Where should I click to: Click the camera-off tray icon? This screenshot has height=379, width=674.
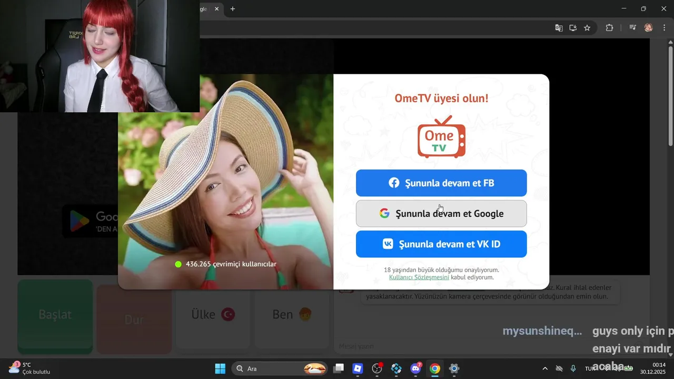pyautogui.click(x=559, y=368)
